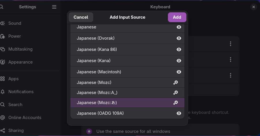Click the preview eye icon for Japanese (Kana 86)

(x=179, y=49)
